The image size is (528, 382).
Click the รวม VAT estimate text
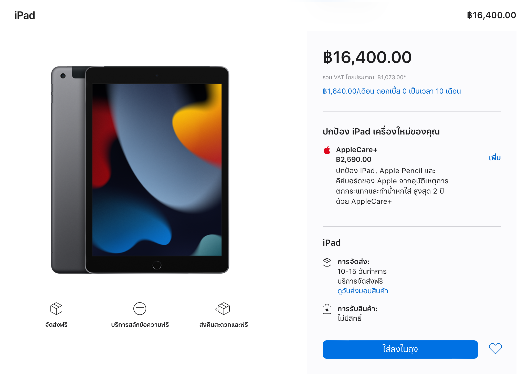tap(364, 77)
